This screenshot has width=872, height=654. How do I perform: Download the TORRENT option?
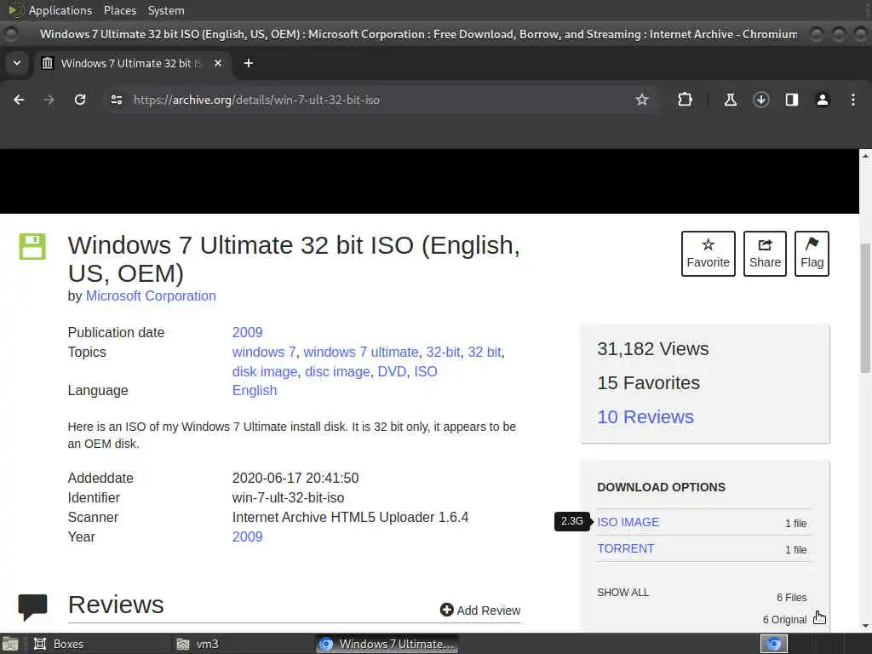pyautogui.click(x=625, y=548)
